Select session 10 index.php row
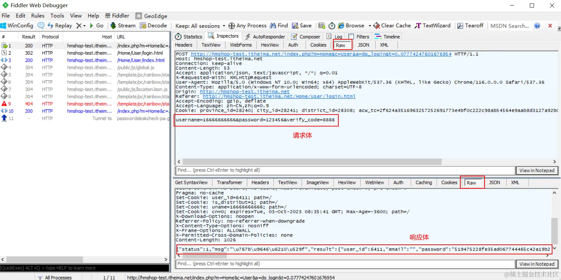Viewport: 561px width, 280px height. click(x=85, y=111)
